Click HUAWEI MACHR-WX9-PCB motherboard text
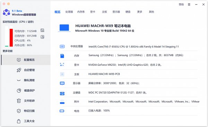Viewport: 208px width, 127px height. click(x=104, y=74)
